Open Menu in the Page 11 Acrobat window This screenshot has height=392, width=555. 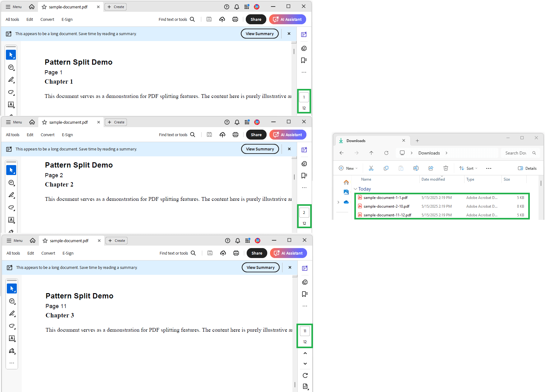click(15, 241)
